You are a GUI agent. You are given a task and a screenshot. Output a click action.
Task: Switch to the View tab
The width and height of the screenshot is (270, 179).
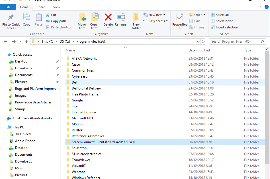[x=57, y=7]
